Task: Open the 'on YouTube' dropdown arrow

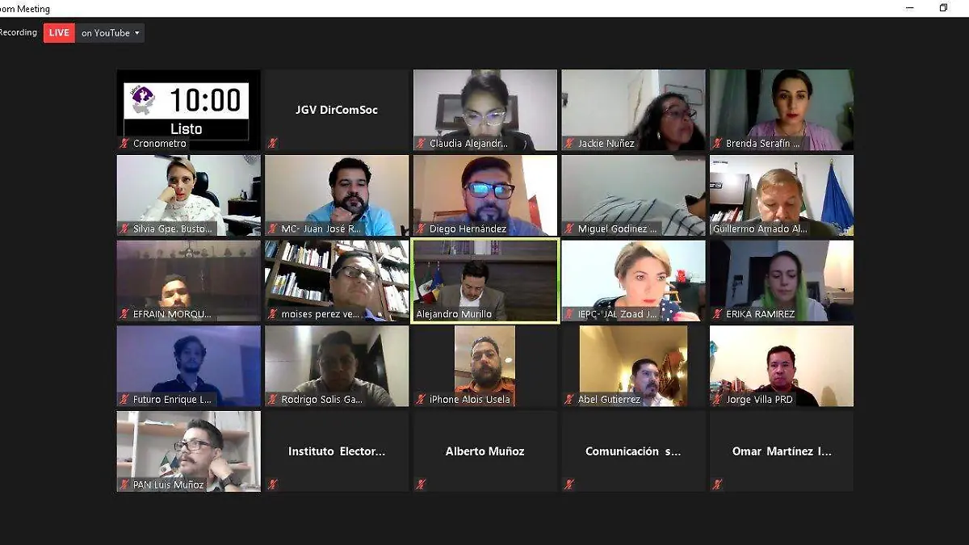Action: click(x=137, y=33)
